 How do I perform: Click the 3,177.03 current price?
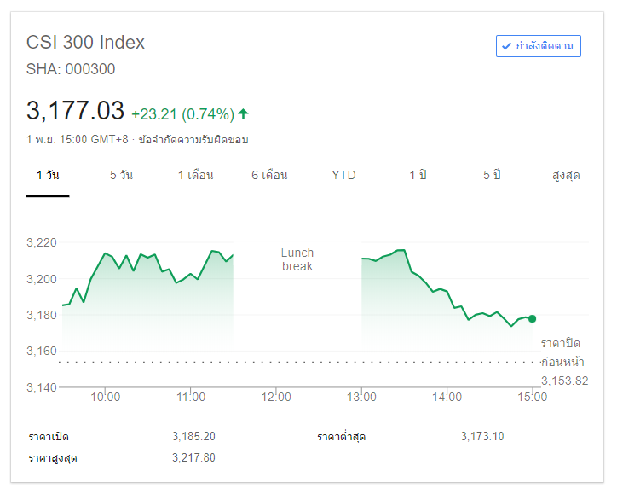point(75,111)
